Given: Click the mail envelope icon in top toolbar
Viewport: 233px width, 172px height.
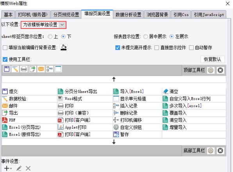Looking at the screenshot, I should 41,69.
